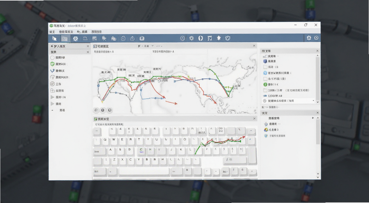Click the music note toolbar icon
This screenshot has height=203, width=369.
point(209,38)
